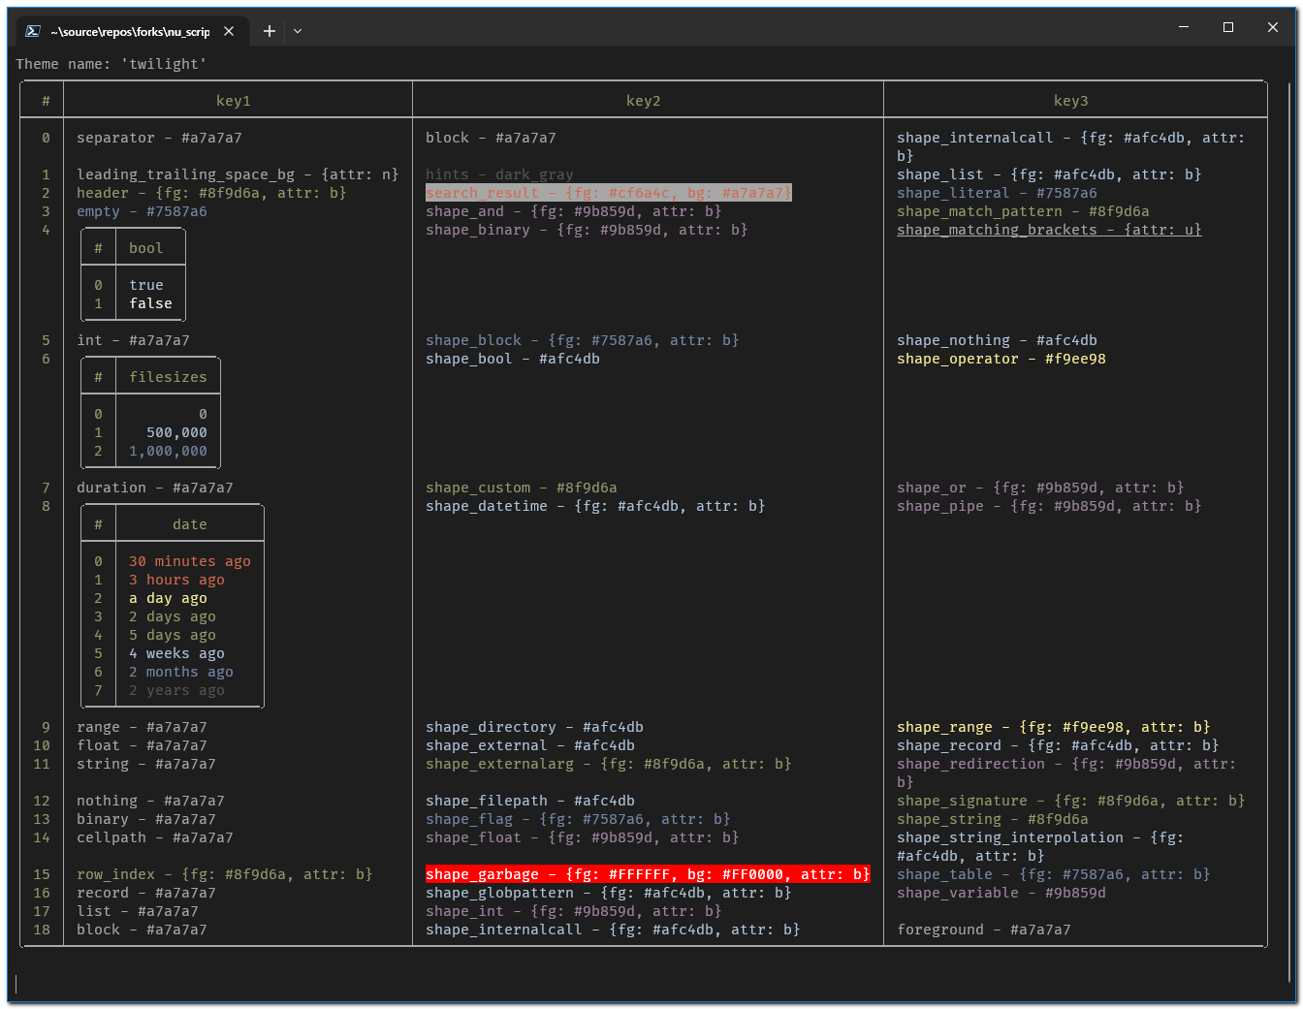The width and height of the screenshot is (1303, 1009).
Task: Click the "shape_nothing - #afc4db" entry
Action: [x=997, y=340]
